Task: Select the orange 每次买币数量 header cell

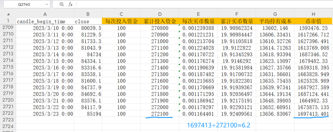Action: click(198, 21)
